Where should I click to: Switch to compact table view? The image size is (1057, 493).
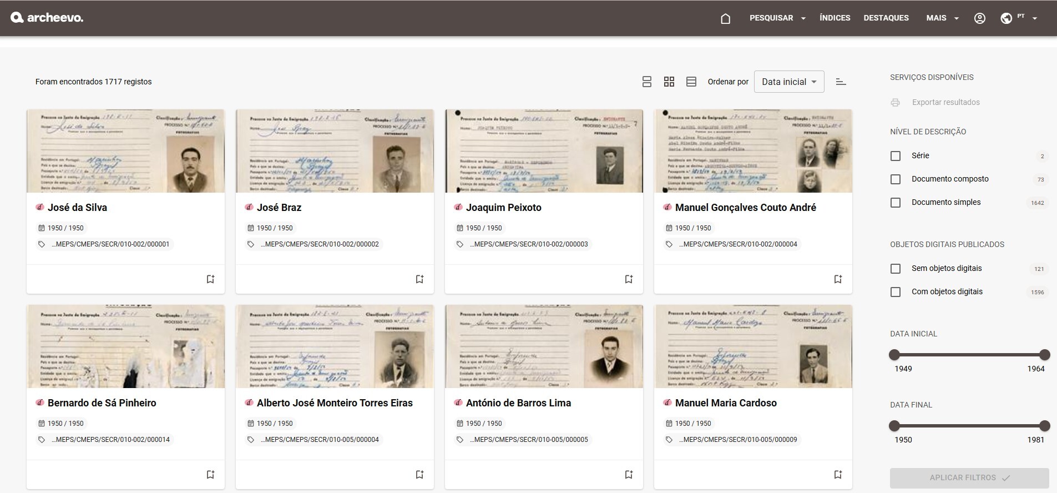click(691, 82)
